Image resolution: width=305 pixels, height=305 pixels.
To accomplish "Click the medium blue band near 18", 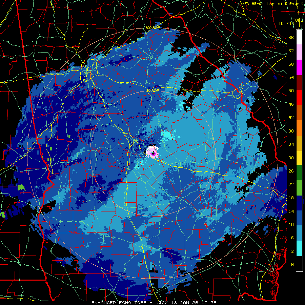I will [299, 218].
